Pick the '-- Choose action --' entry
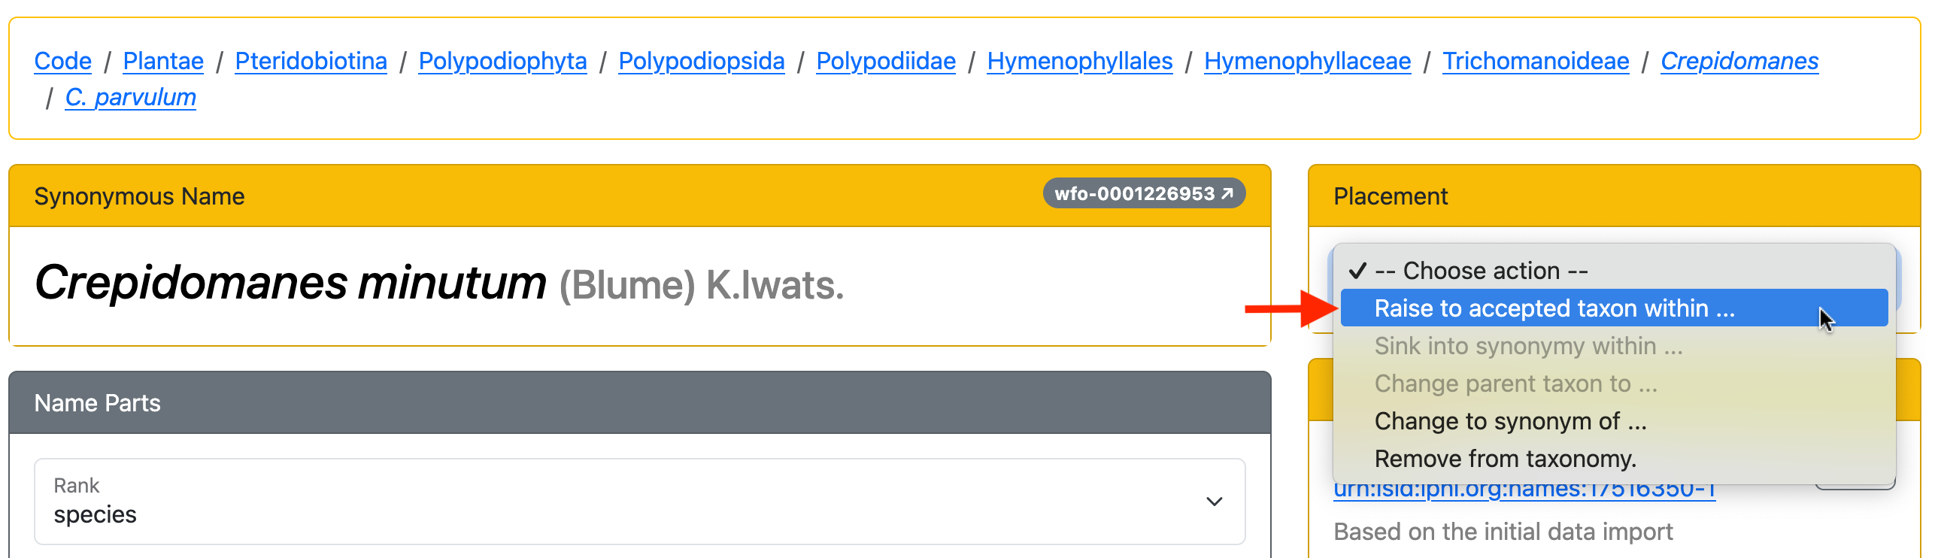Viewport: 1938px width, 558px height. [x=1481, y=271]
